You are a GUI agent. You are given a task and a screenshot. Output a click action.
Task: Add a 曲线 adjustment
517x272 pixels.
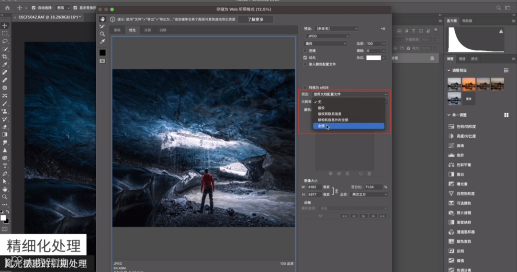click(x=456, y=145)
